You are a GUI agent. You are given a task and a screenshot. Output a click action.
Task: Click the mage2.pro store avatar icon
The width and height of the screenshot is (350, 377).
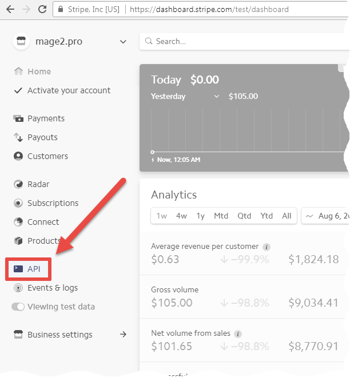pos(21,41)
